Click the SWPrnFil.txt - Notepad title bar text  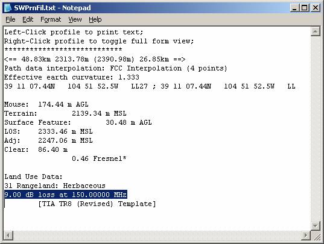(x=52, y=8)
